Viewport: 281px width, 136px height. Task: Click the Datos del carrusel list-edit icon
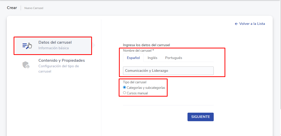point(25,45)
